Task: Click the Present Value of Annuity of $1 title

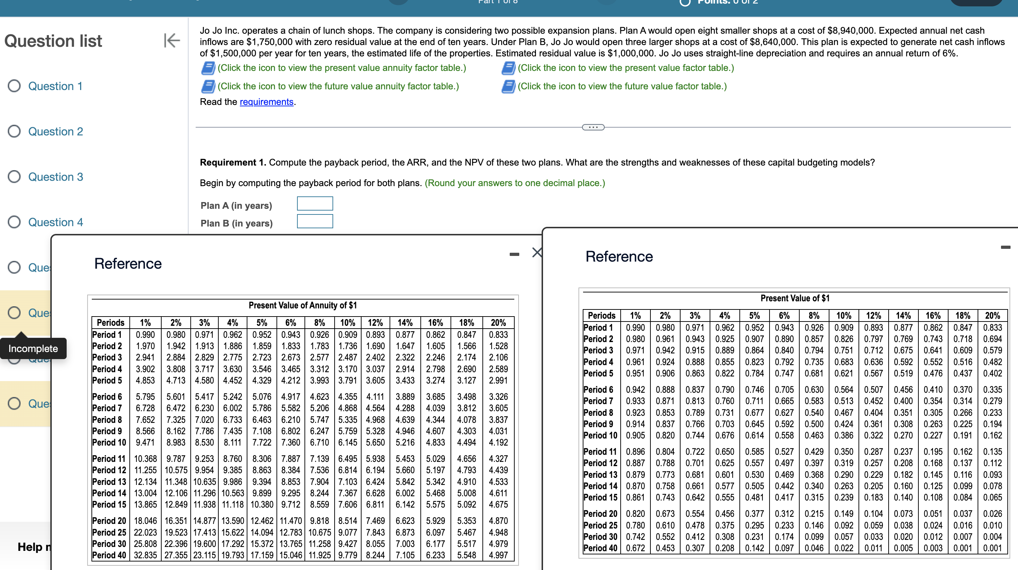Action: (303, 305)
